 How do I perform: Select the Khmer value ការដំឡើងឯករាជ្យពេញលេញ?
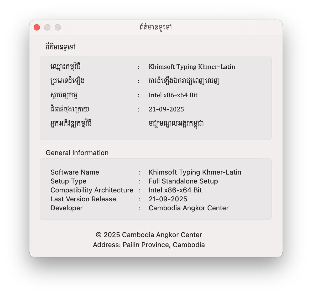pyautogui.click(x=184, y=81)
